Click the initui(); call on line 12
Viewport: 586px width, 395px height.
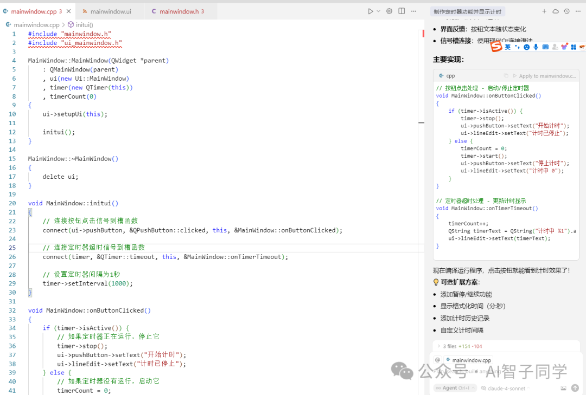tap(59, 132)
